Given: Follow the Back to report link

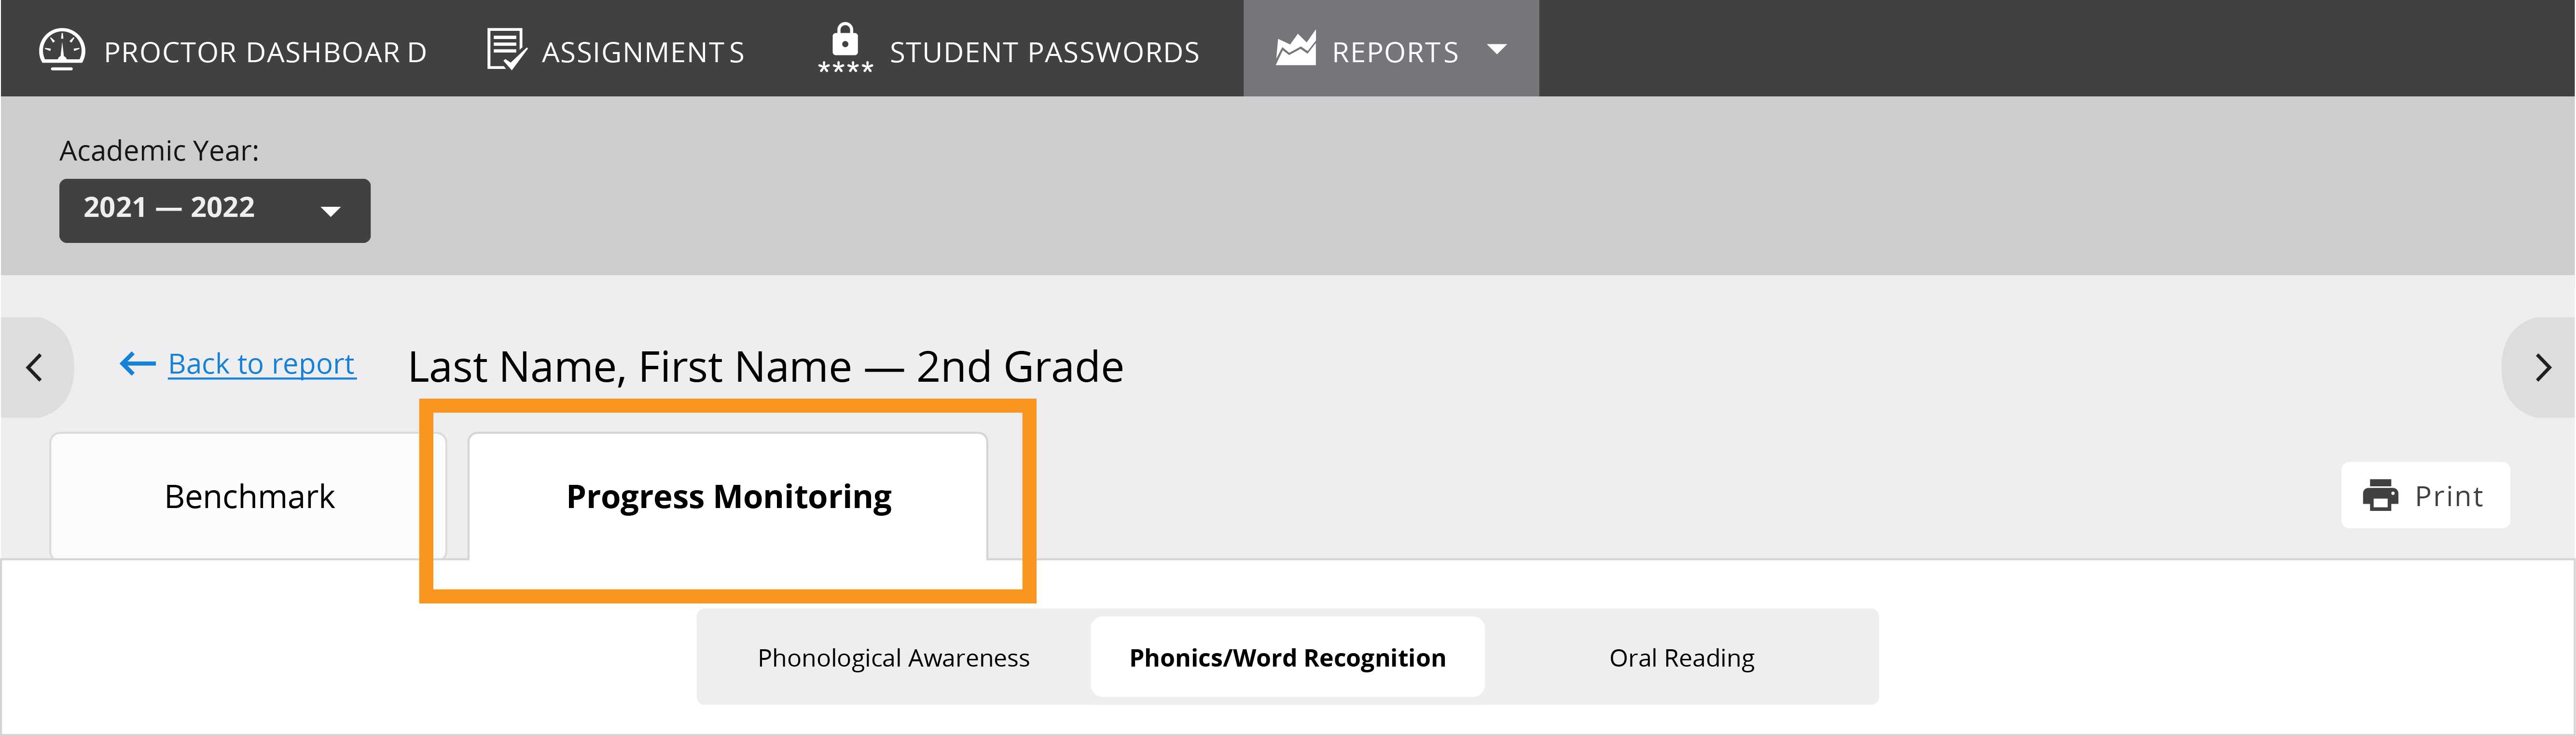Looking at the screenshot, I should pyautogui.click(x=261, y=364).
